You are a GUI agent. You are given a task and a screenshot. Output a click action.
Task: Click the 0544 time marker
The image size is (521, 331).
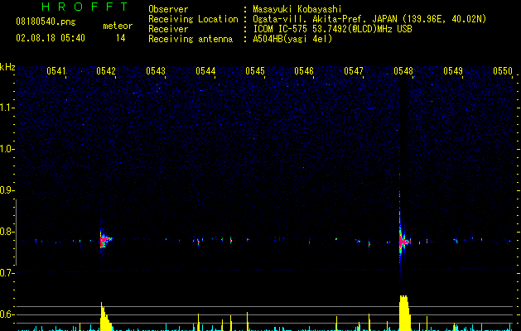tap(205, 71)
